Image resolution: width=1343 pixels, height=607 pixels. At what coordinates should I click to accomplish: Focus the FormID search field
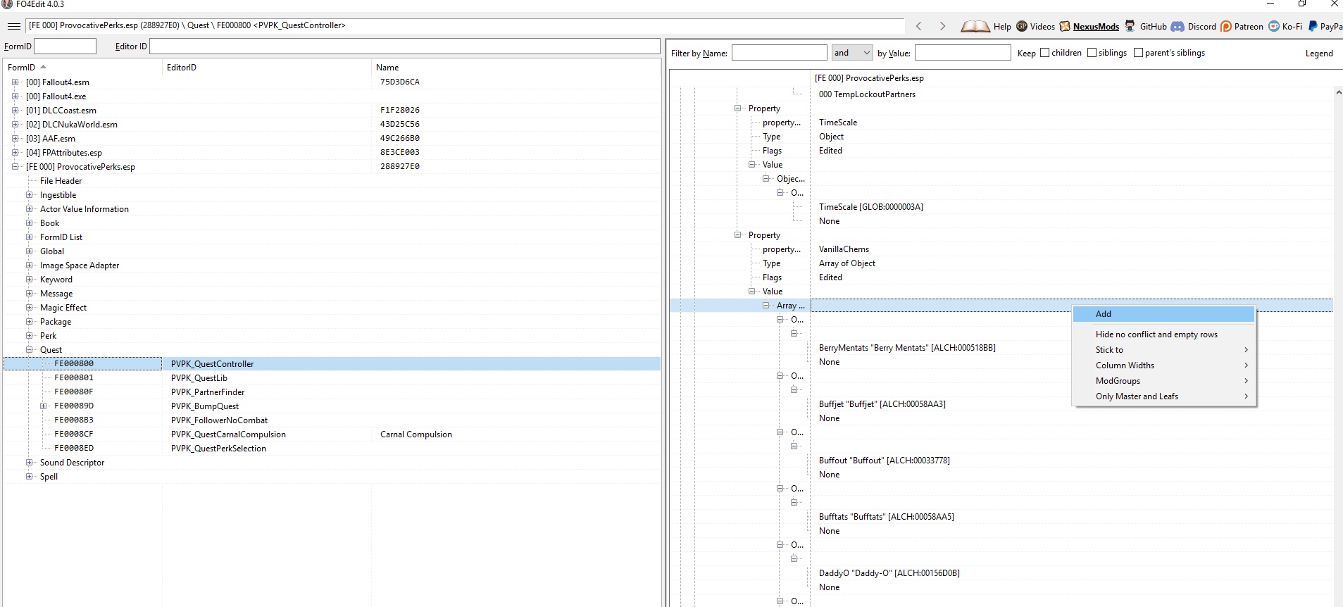click(x=65, y=46)
